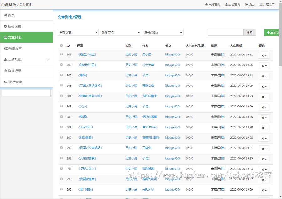Viewport: 282px width, 199px height.
Task: Open the article 《逍遥小书生》
Action: click(x=87, y=55)
